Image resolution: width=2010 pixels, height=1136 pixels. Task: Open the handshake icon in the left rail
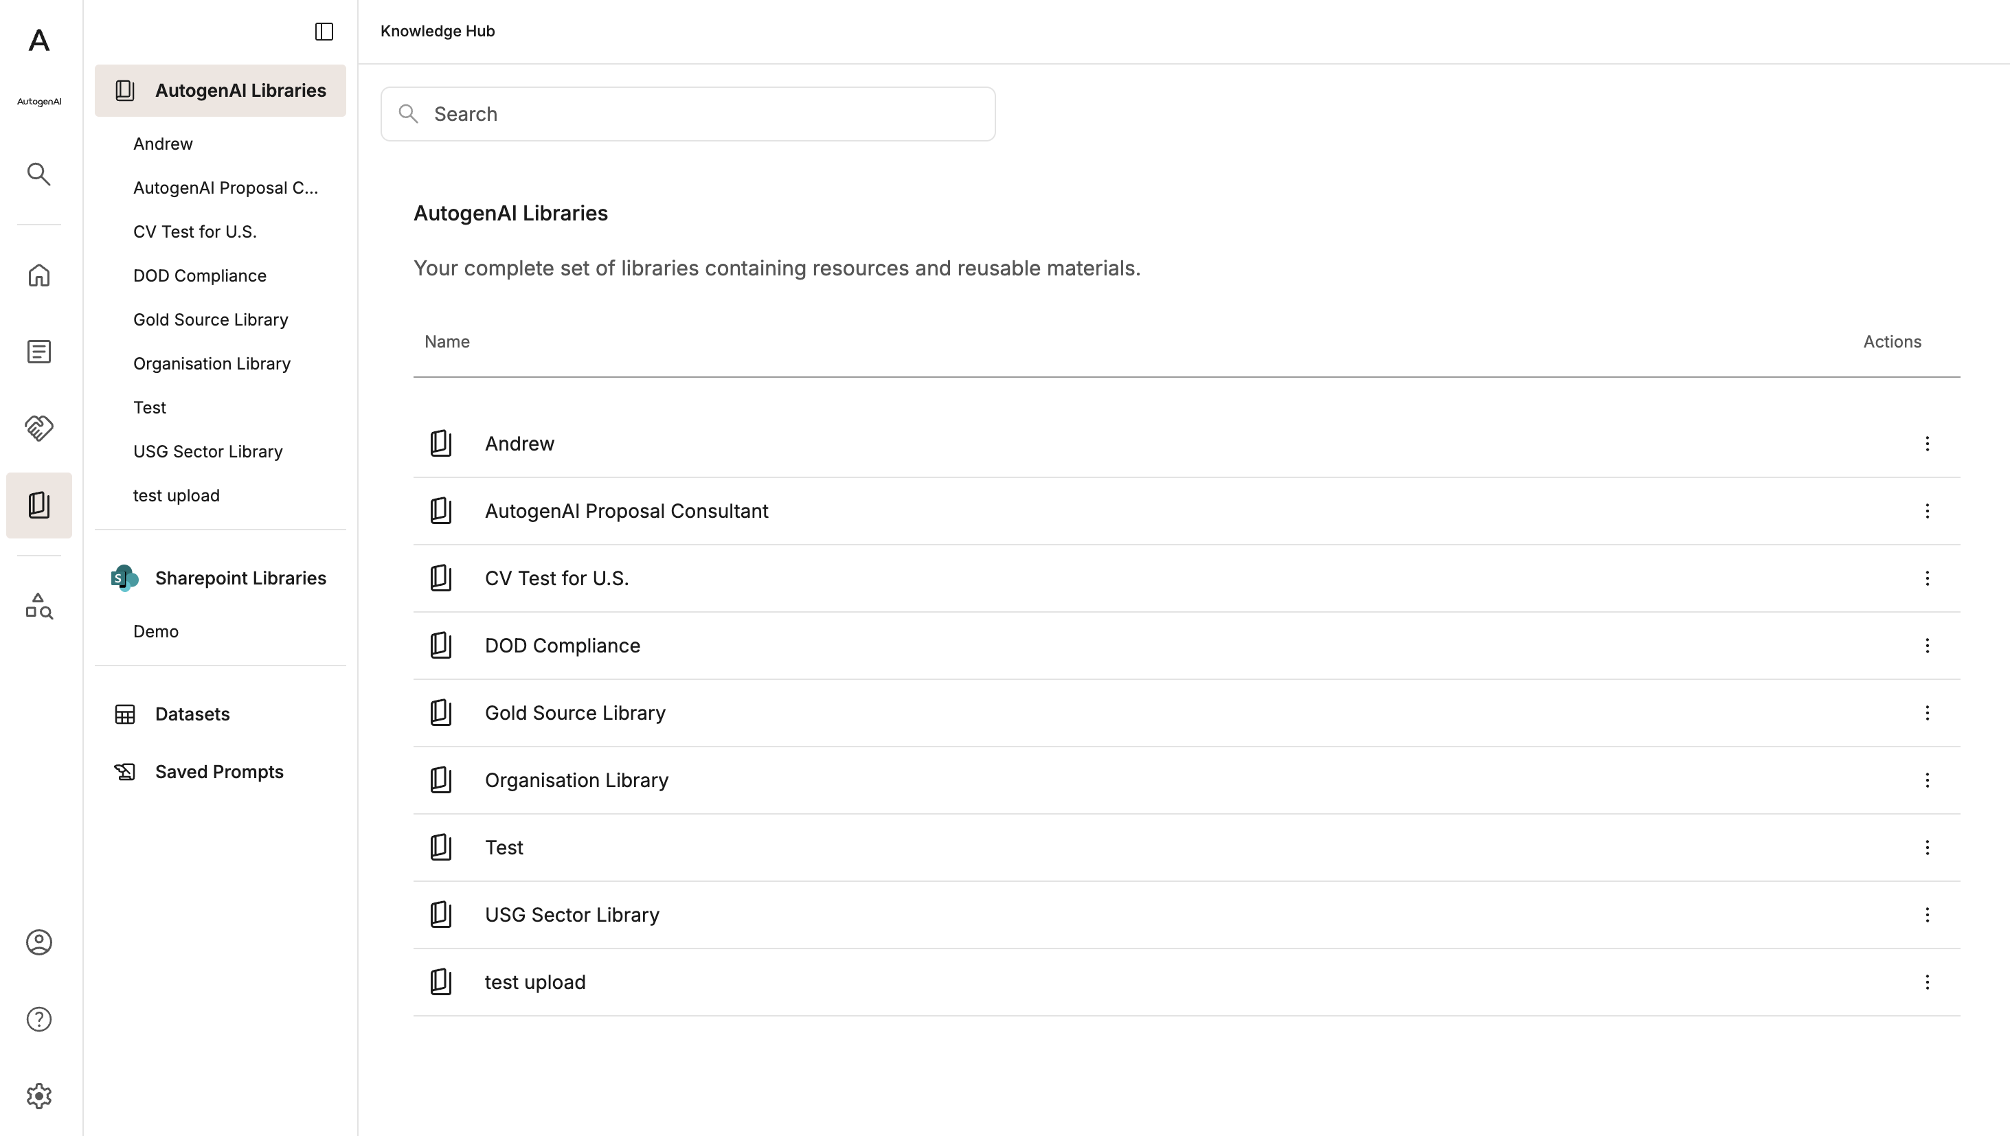(x=39, y=428)
